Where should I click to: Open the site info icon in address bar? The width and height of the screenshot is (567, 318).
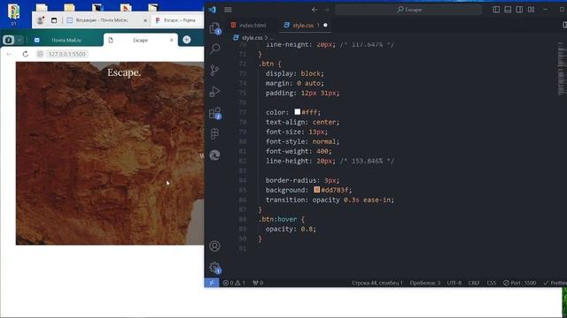pyautogui.click(x=40, y=54)
